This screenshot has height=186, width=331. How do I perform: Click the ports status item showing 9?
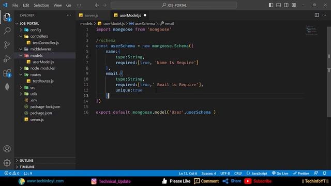tap(28, 174)
